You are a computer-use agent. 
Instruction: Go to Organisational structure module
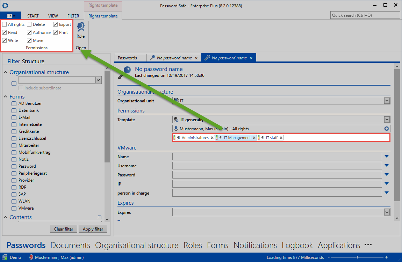click(x=137, y=245)
